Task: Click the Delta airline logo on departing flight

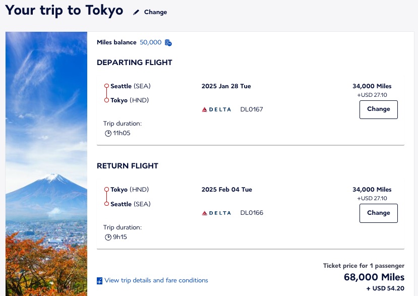Action: [x=217, y=109]
